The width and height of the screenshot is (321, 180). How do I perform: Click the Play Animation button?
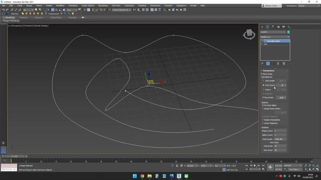pos(255,165)
